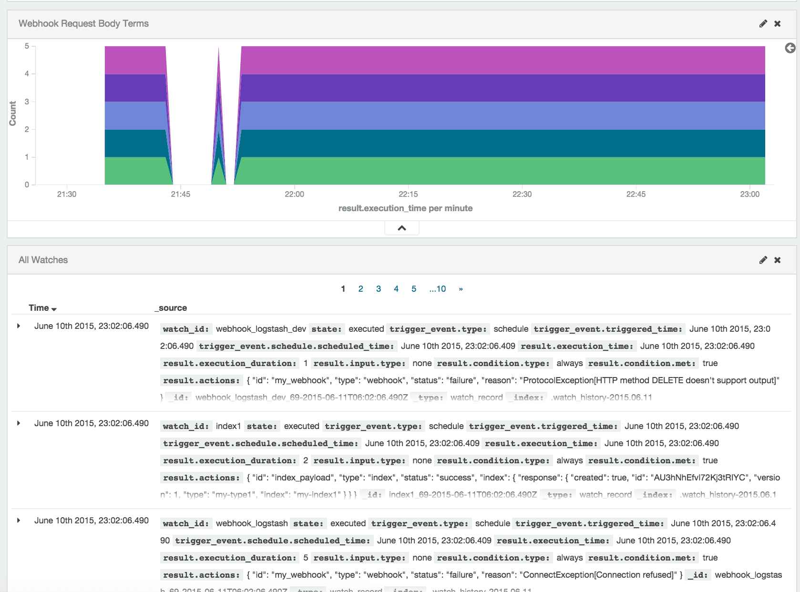Expand the webhook_logstash_dev watch row
800x592 pixels.
pos(19,326)
